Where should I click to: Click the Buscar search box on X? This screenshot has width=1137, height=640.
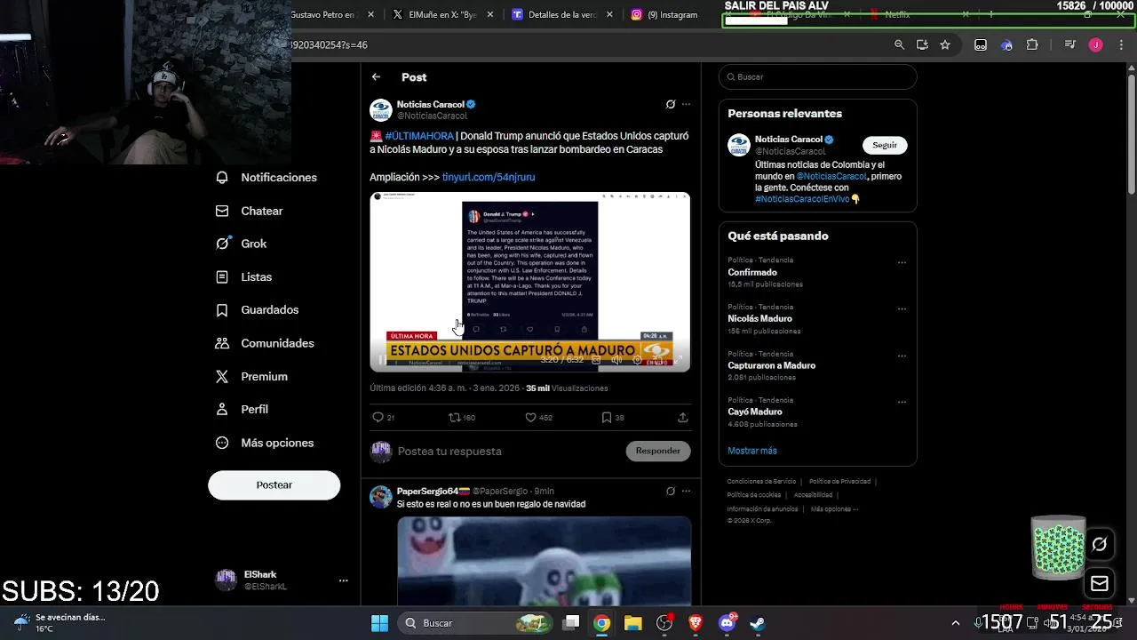pyautogui.click(x=817, y=76)
